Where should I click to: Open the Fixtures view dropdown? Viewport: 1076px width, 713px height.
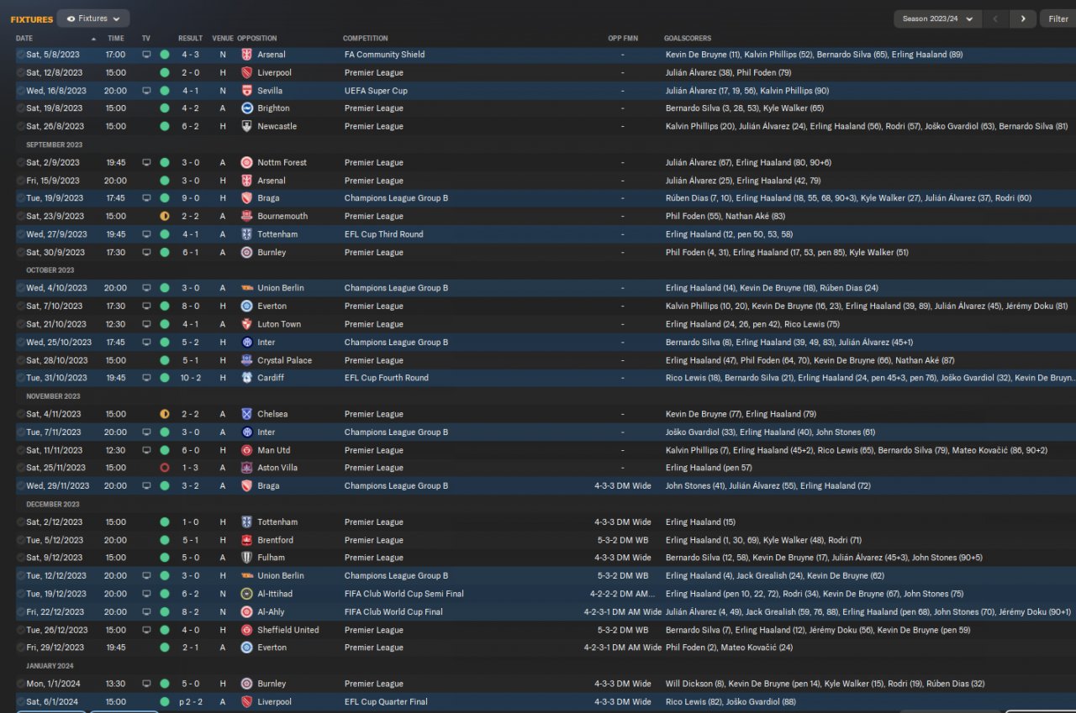point(93,18)
